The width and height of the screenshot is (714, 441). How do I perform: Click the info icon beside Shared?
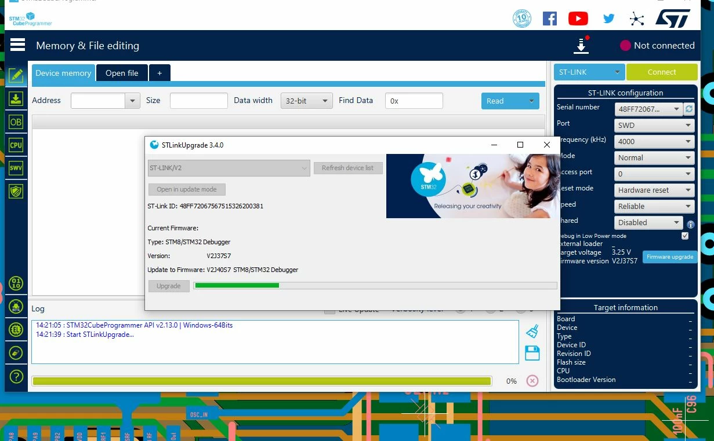click(x=691, y=225)
